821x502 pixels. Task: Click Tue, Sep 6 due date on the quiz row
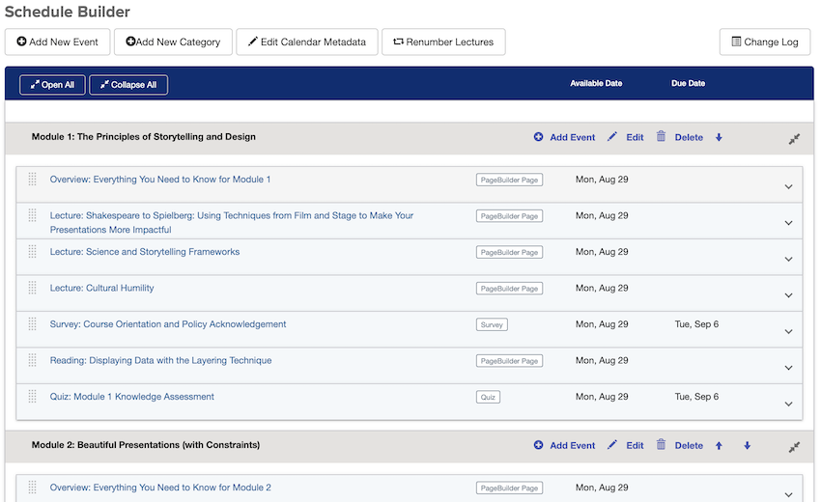tap(696, 396)
